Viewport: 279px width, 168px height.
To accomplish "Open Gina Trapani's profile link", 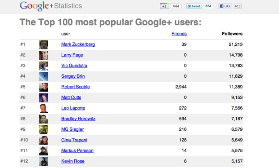I will click(x=74, y=140).
